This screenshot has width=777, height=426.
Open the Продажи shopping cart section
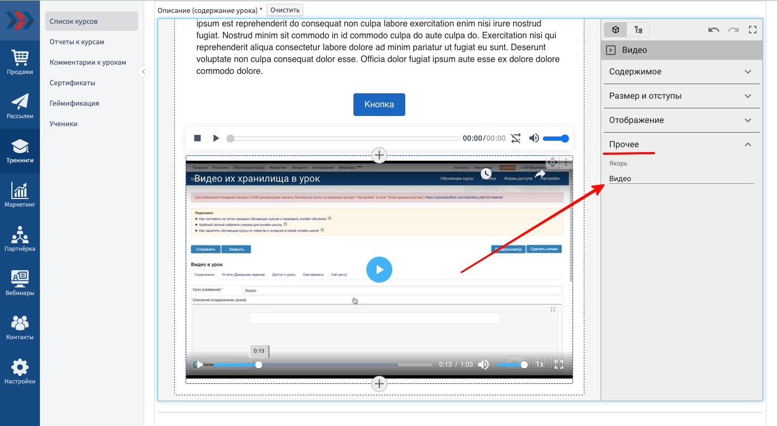[x=20, y=62]
